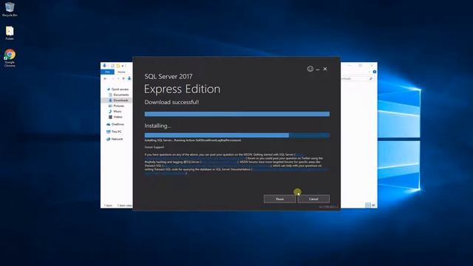Click the smiley feedback icon in installer

(310, 69)
